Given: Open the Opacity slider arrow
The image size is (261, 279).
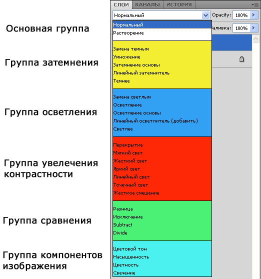Looking at the screenshot, I should [x=253, y=15].
